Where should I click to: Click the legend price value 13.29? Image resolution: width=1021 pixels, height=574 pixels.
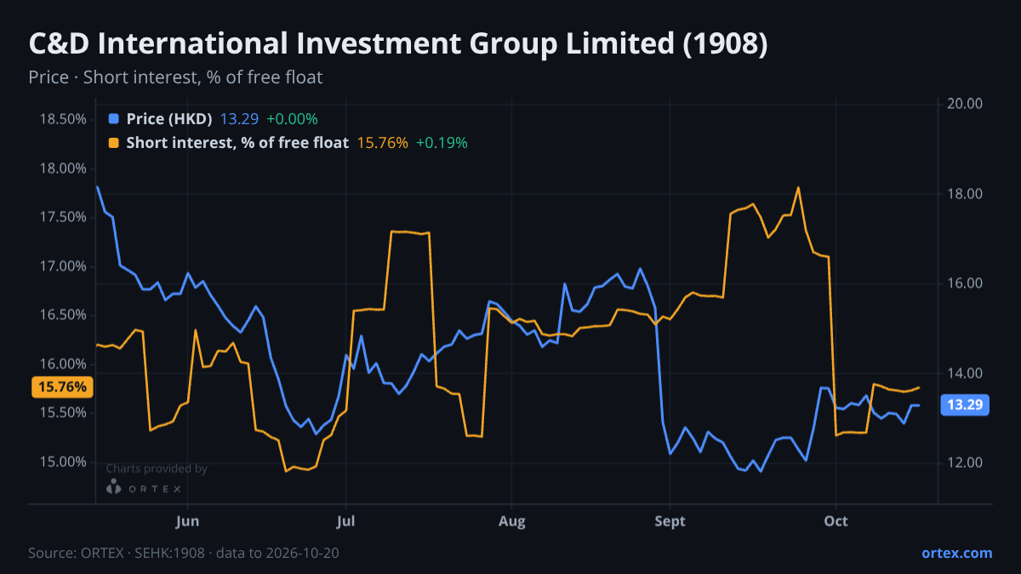(x=238, y=119)
